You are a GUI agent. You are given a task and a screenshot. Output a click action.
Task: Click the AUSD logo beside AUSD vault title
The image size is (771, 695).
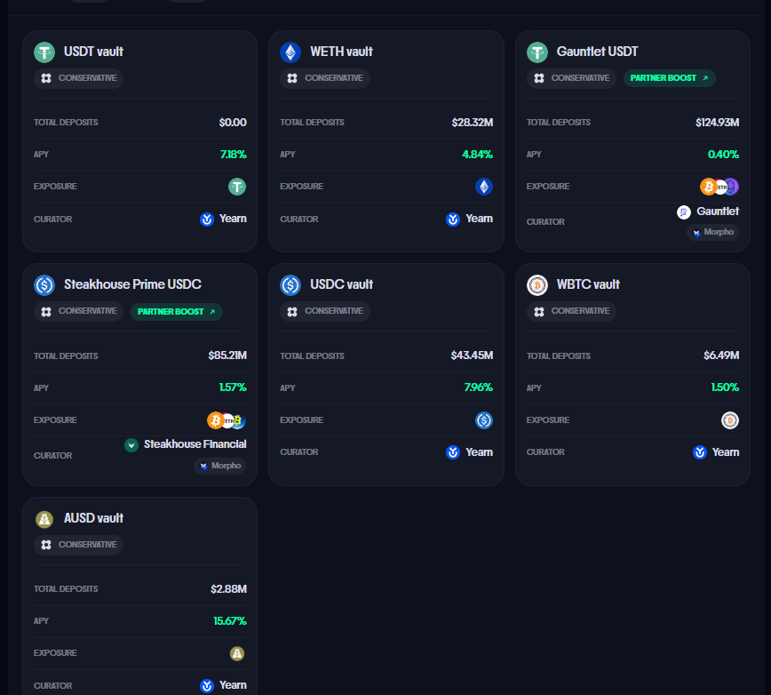coord(44,518)
